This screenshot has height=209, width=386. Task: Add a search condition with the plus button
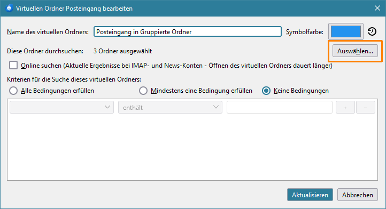click(345, 107)
